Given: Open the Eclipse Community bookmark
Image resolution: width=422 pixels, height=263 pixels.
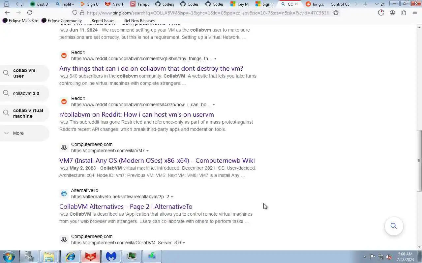Looking at the screenshot, I should 61,20.
